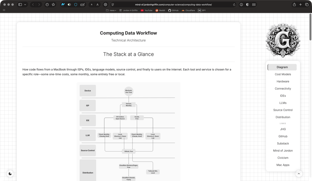Open the GitHub bookmark in favorites bar

coord(173,10)
